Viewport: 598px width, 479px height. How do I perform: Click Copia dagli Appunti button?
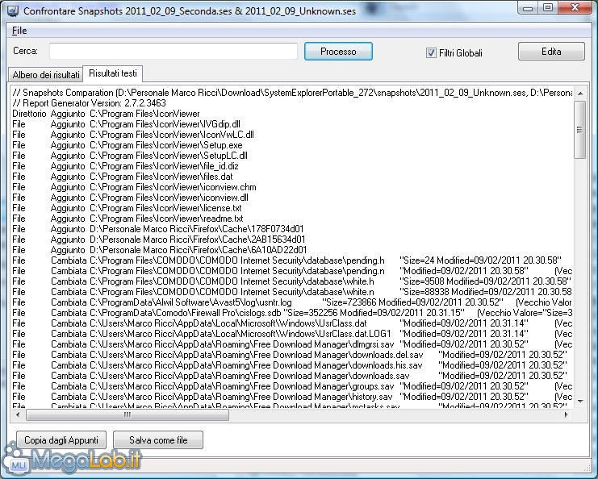click(x=61, y=440)
